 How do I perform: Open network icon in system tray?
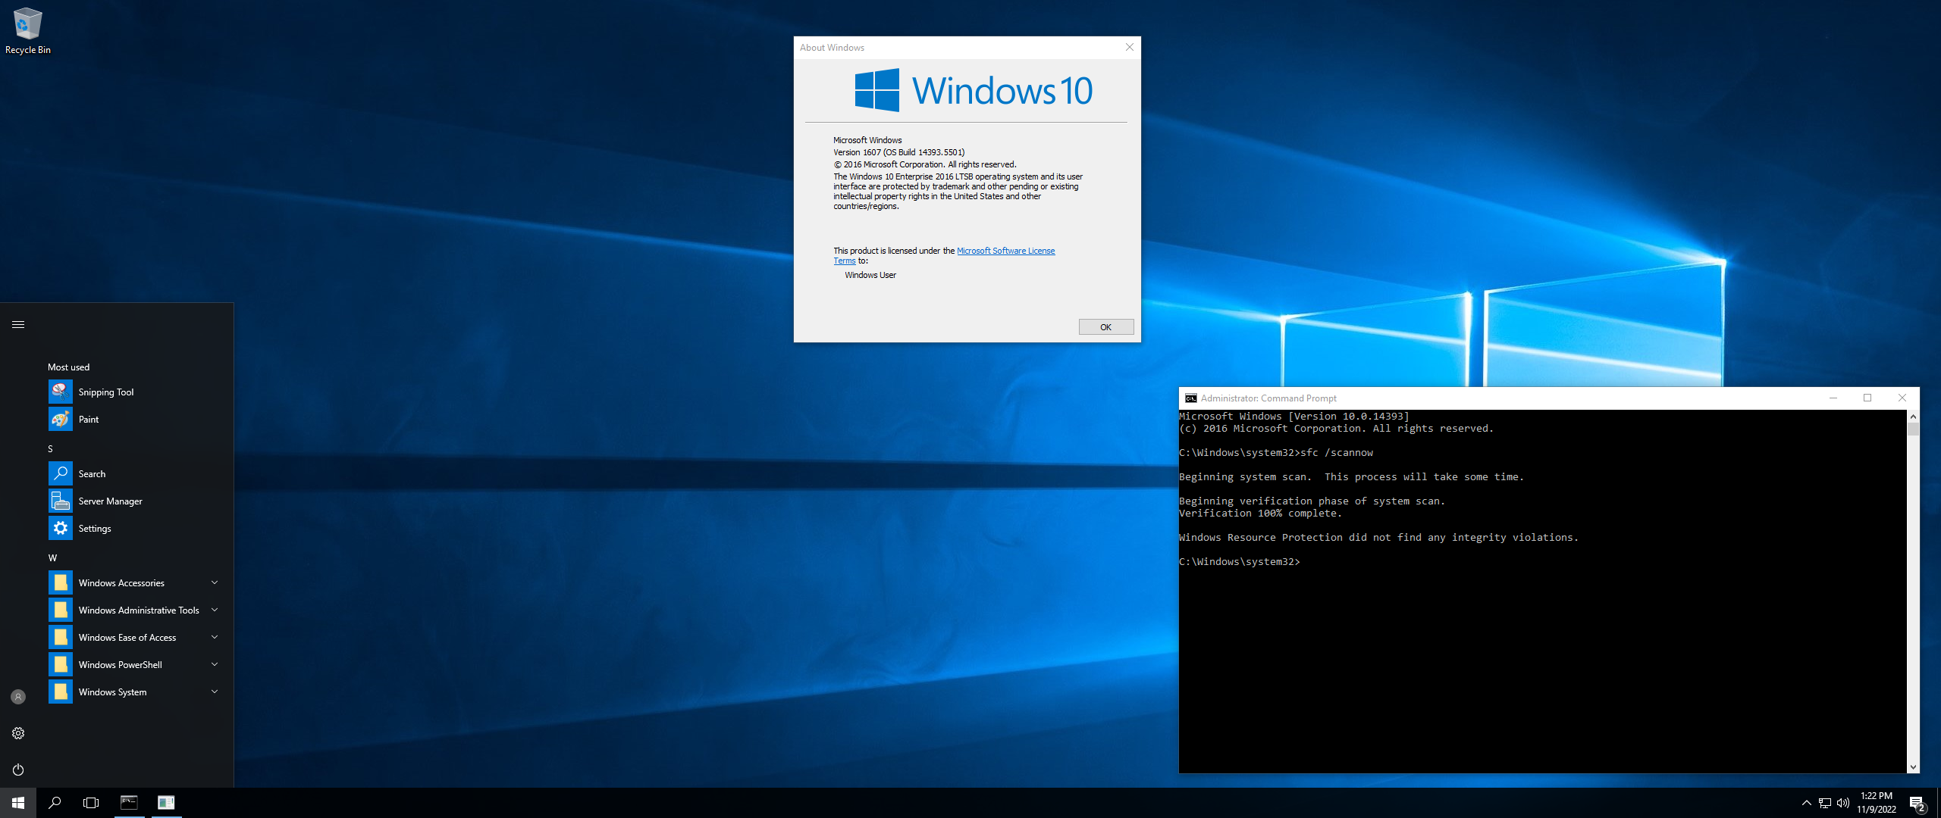(1825, 803)
